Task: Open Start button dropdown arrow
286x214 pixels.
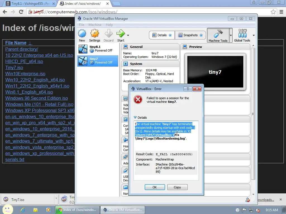Action: [x=128, y=35]
